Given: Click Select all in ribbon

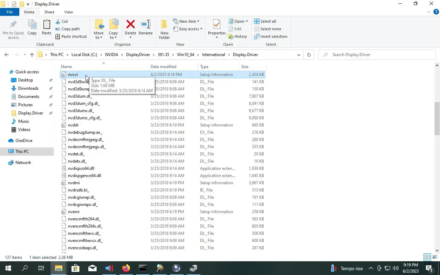Looking at the screenshot, I should pyautogui.click(x=265, y=21).
